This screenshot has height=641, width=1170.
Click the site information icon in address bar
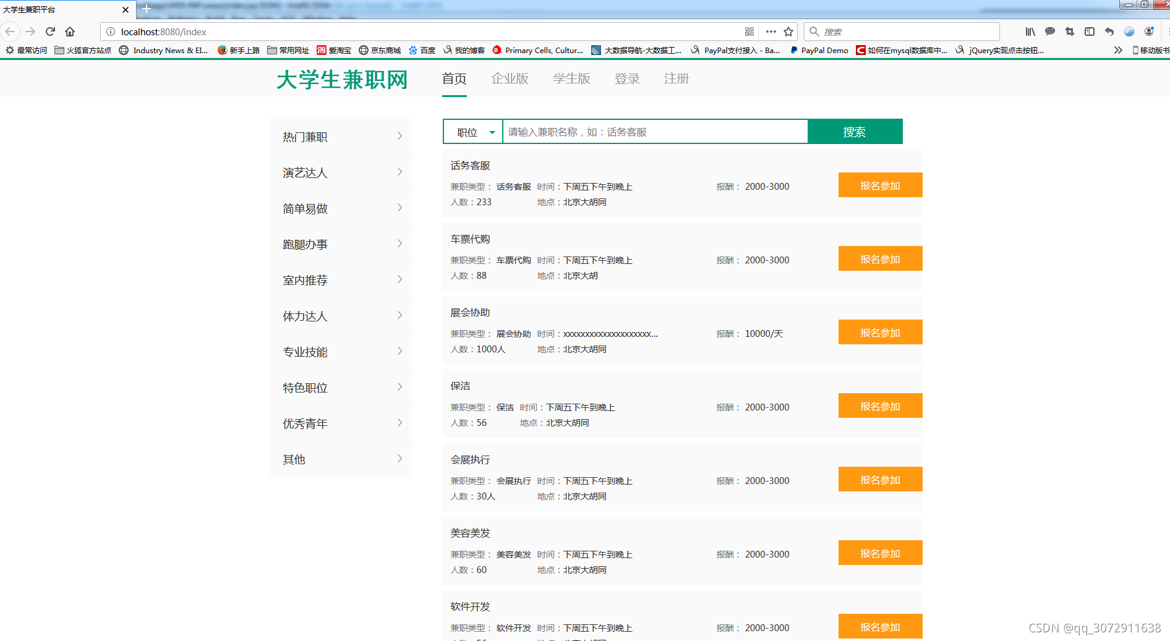click(x=111, y=32)
